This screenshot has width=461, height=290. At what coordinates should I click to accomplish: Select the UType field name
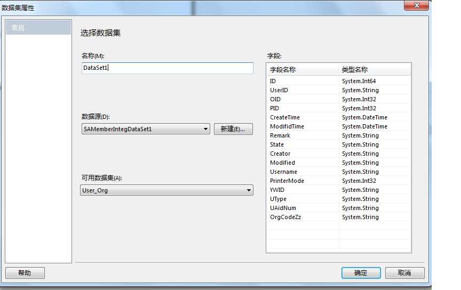(278, 199)
